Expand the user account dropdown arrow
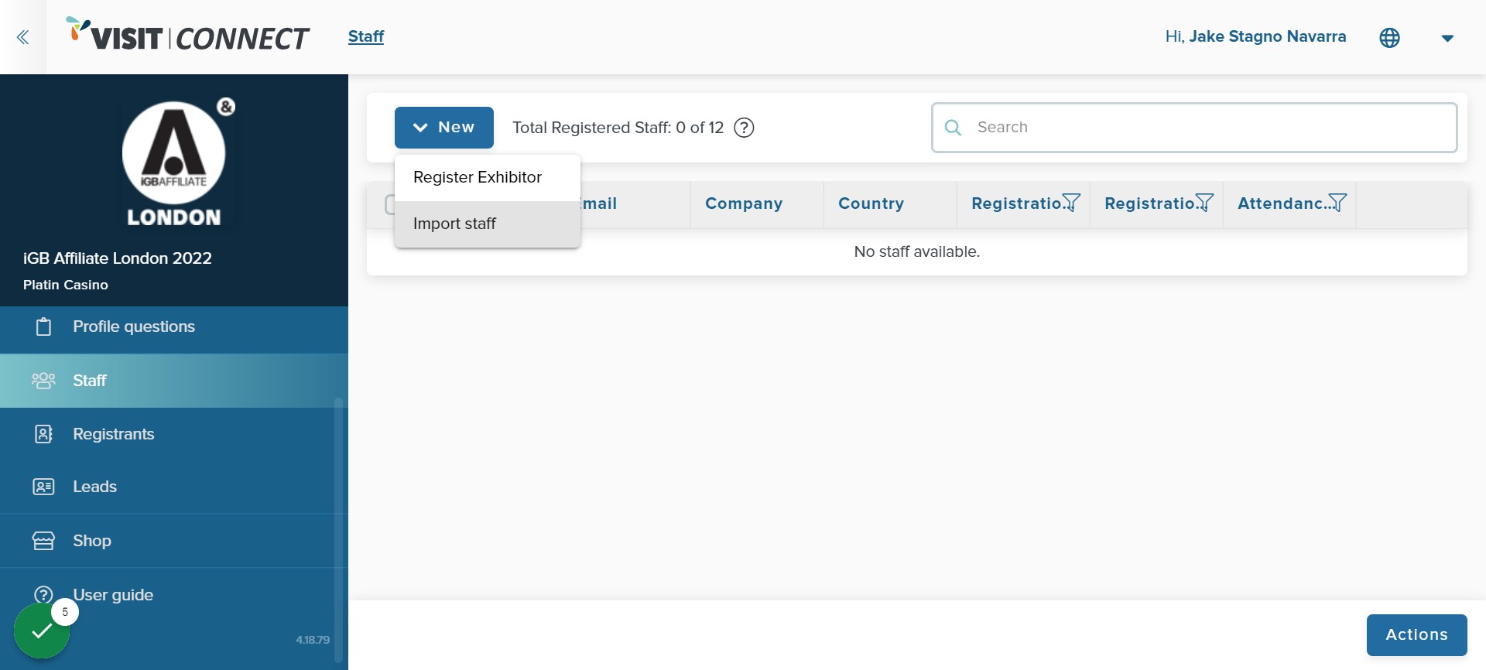The width and height of the screenshot is (1486, 670). [1447, 37]
